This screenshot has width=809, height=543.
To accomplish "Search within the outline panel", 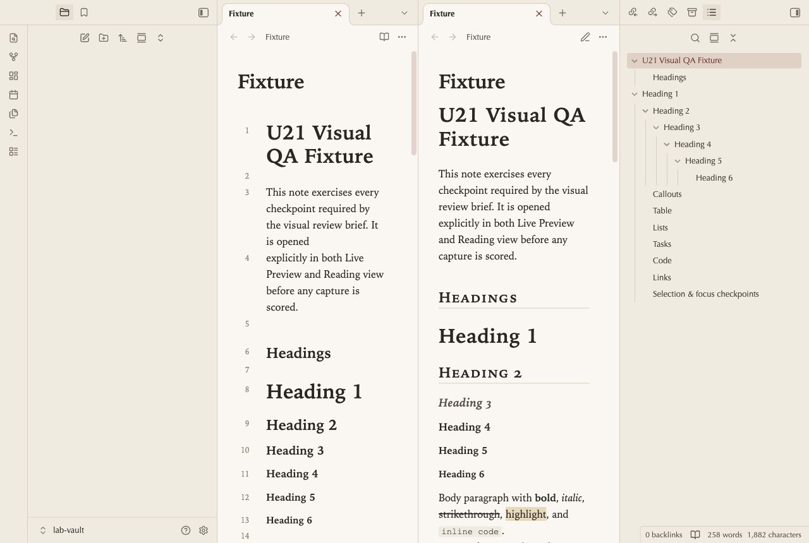I will pos(695,38).
